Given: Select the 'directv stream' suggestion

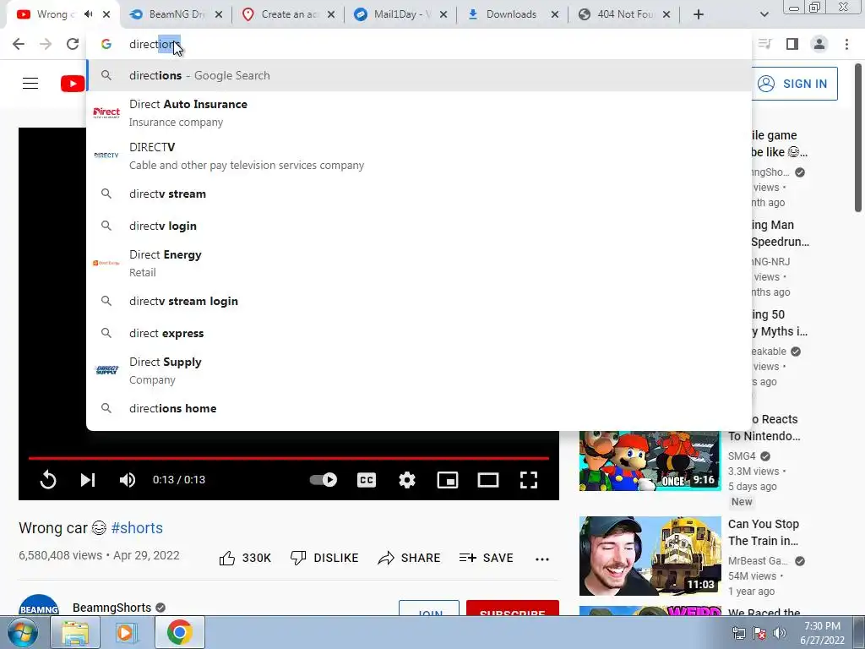Looking at the screenshot, I should [x=419, y=194].
